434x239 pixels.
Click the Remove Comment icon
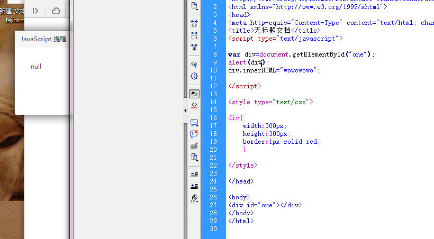pos(194,134)
